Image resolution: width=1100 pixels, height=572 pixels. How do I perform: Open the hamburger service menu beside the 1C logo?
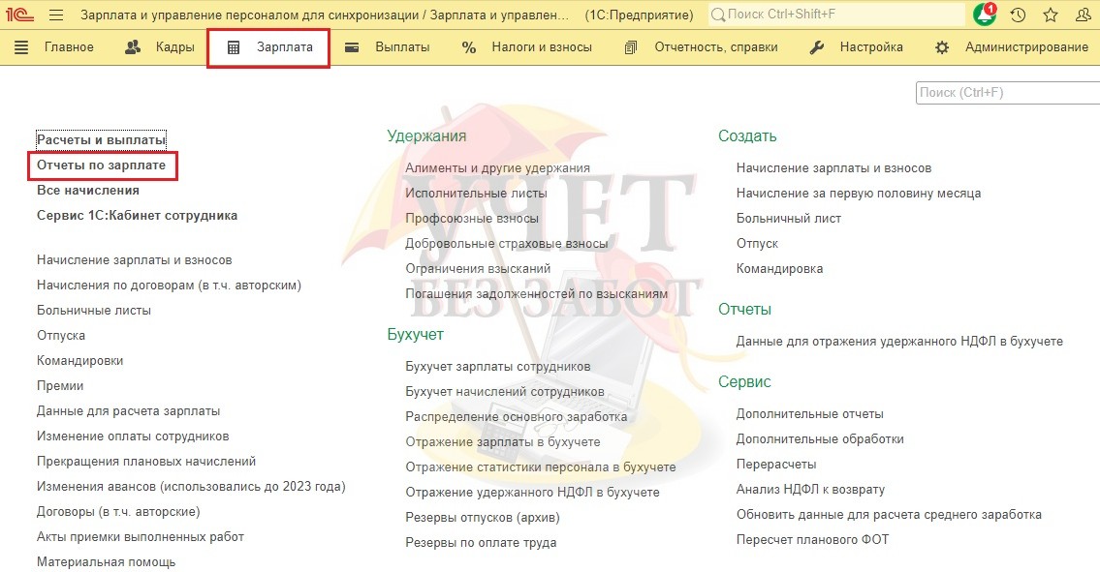pos(57,15)
